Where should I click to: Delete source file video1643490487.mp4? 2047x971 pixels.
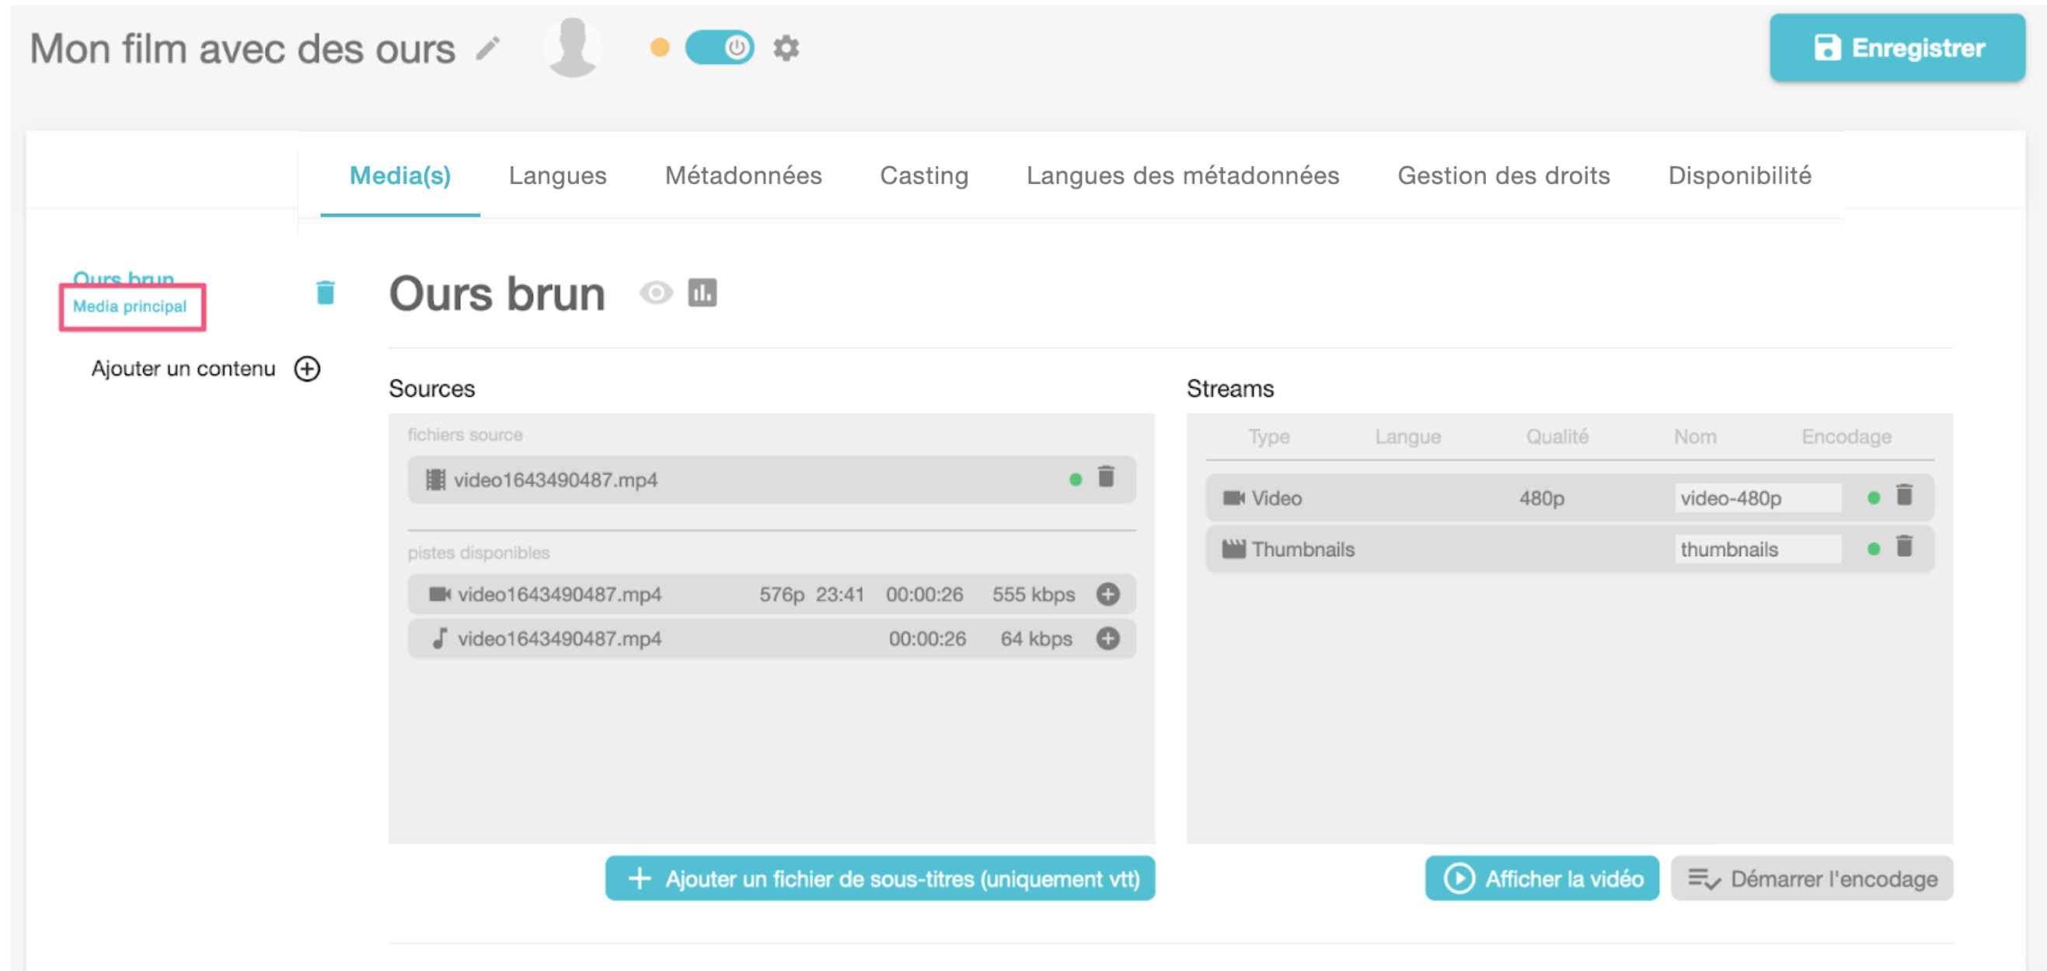(x=1105, y=477)
